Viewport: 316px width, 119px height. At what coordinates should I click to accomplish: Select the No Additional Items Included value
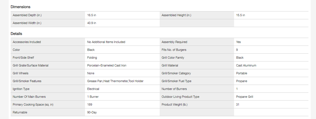[106, 42]
